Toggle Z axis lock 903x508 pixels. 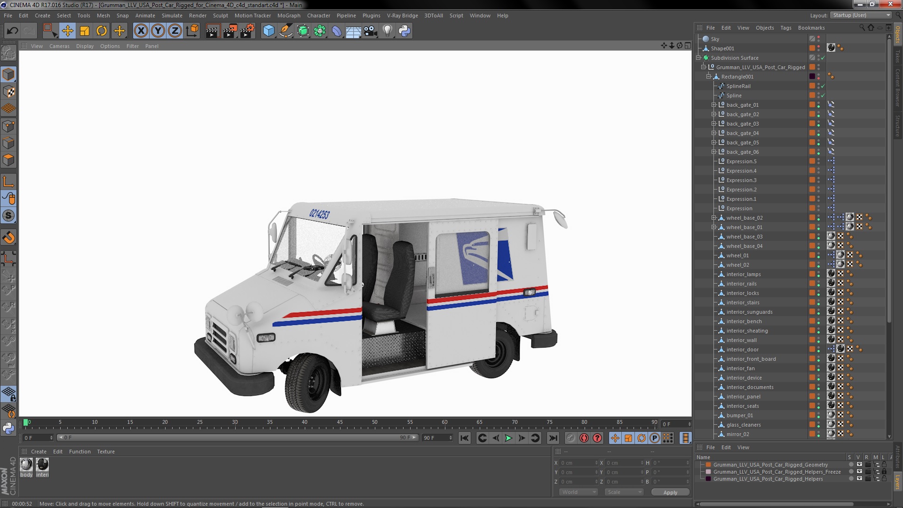175,31
